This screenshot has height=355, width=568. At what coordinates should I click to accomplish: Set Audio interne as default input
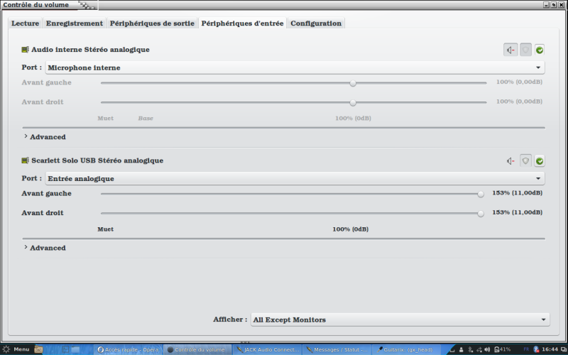pos(540,50)
